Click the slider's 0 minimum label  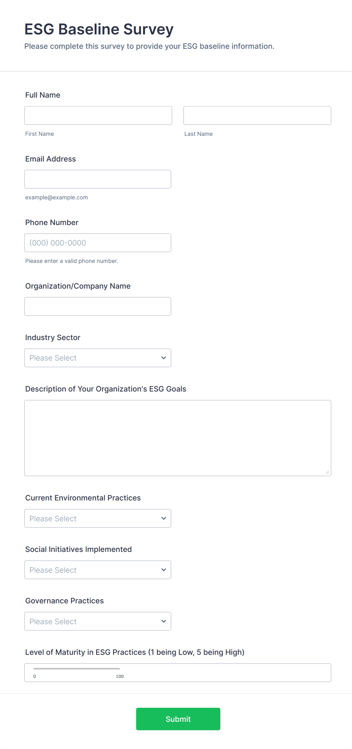[x=34, y=676]
